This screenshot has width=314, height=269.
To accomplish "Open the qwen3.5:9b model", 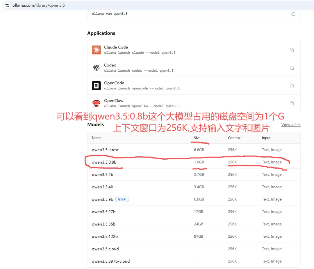I will pos(103,199).
